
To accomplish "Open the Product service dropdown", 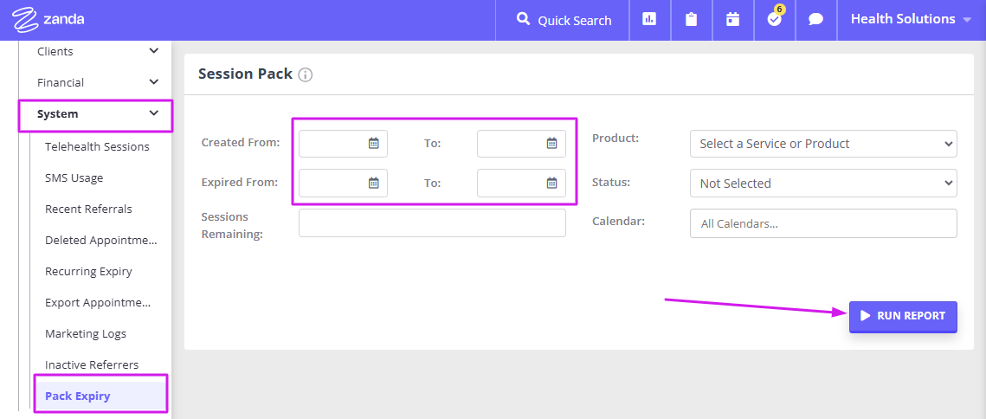I will [823, 144].
